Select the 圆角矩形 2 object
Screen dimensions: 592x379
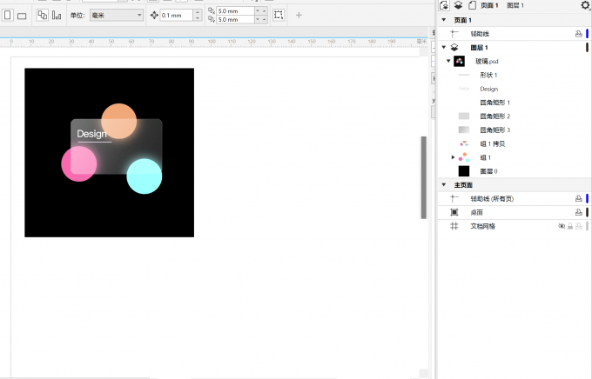(x=494, y=116)
